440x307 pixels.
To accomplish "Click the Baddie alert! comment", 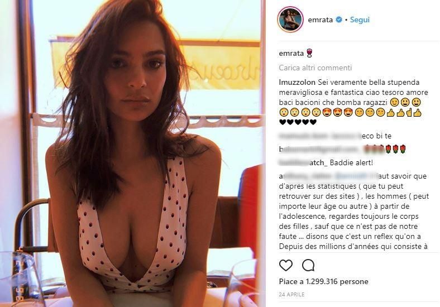I will (351, 162).
